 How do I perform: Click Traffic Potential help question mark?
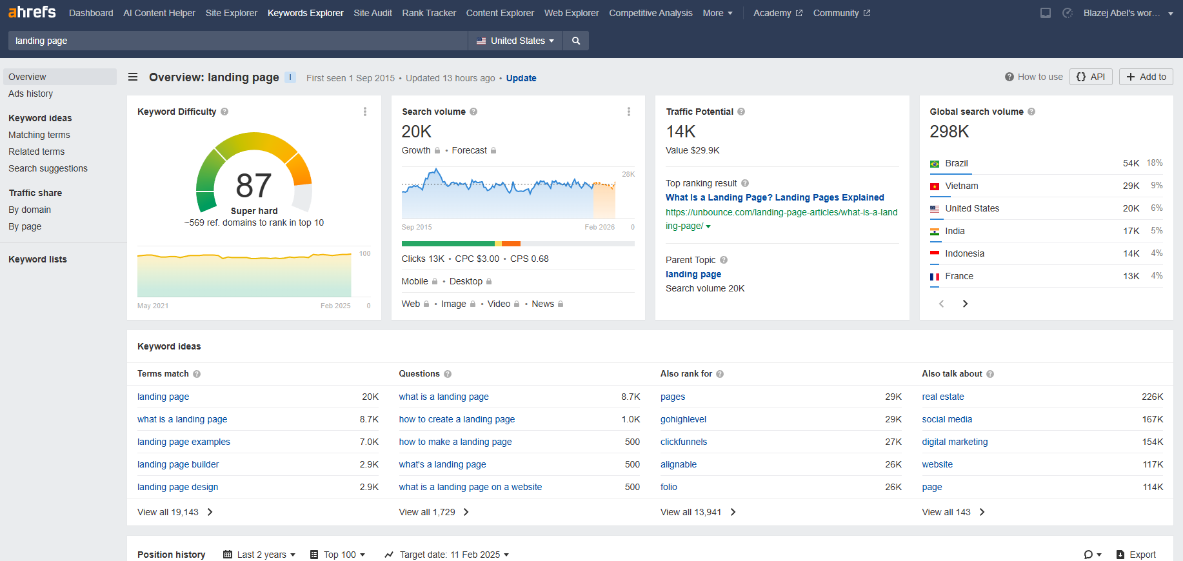tap(741, 112)
